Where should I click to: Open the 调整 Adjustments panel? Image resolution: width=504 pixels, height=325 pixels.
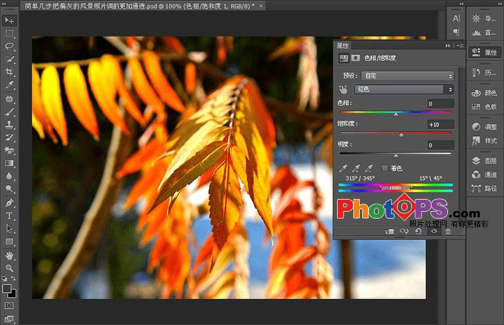[484, 127]
